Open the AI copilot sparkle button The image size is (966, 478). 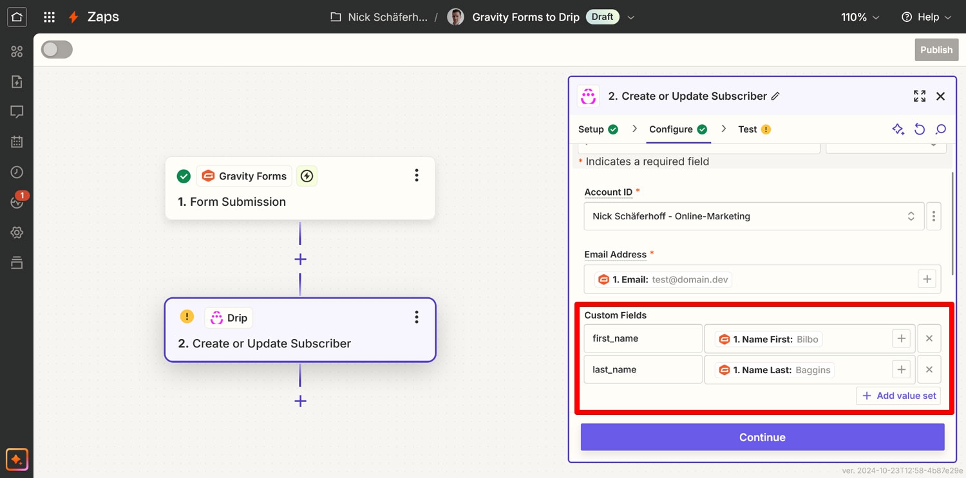[x=17, y=460]
